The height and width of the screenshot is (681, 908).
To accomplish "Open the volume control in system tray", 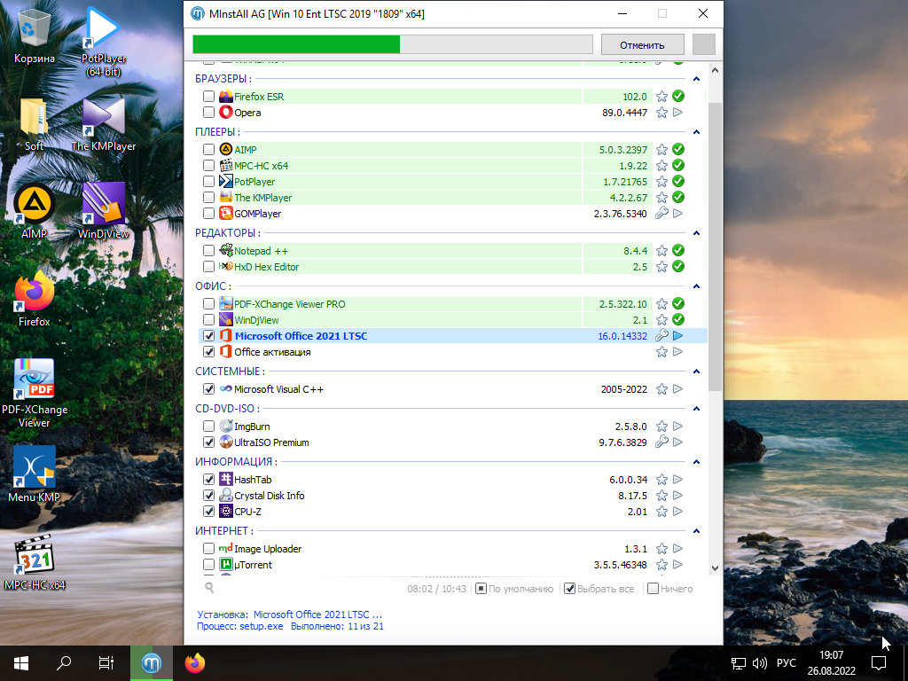I will [x=759, y=663].
